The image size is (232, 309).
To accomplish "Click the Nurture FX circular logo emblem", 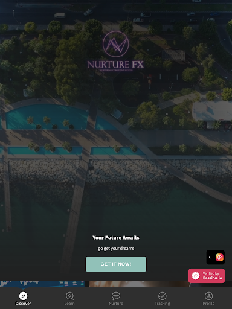I will click(115, 44).
